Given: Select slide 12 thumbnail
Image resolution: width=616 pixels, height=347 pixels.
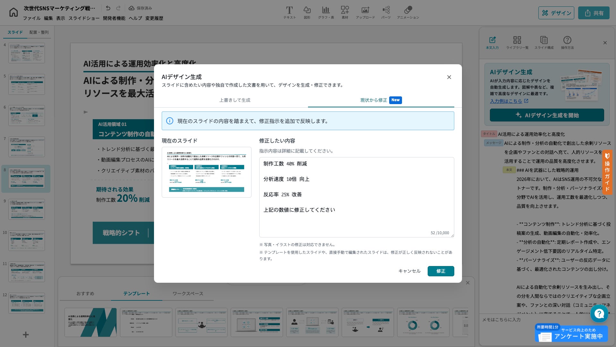Looking at the screenshot, I should click(x=27, y=303).
